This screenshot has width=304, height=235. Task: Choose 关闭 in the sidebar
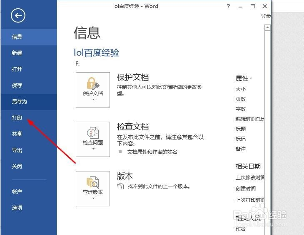tap(29, 166)
